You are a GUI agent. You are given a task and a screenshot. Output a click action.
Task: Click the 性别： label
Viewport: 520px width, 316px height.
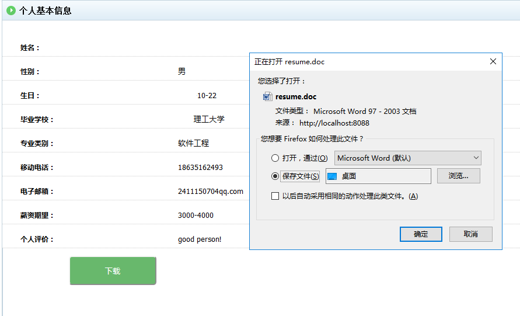click(x=30, y=72)
